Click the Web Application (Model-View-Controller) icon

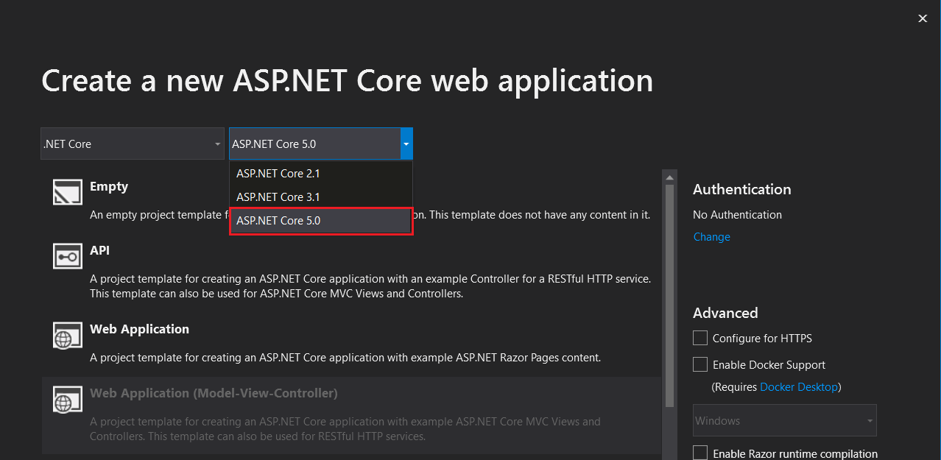[67, 398]
